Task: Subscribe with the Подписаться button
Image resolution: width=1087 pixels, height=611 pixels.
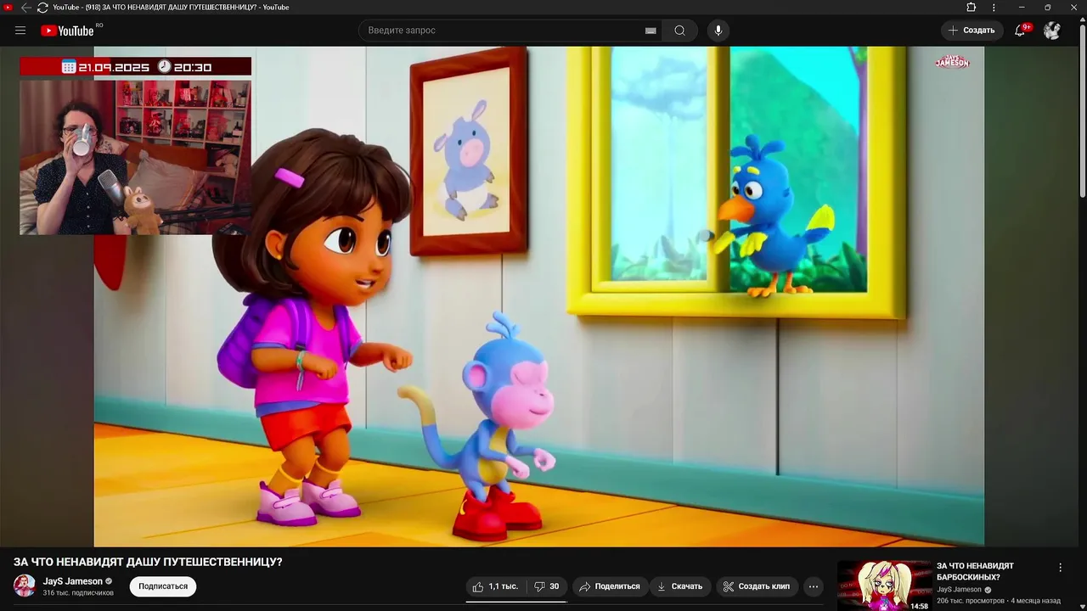Action: (163, 586)
